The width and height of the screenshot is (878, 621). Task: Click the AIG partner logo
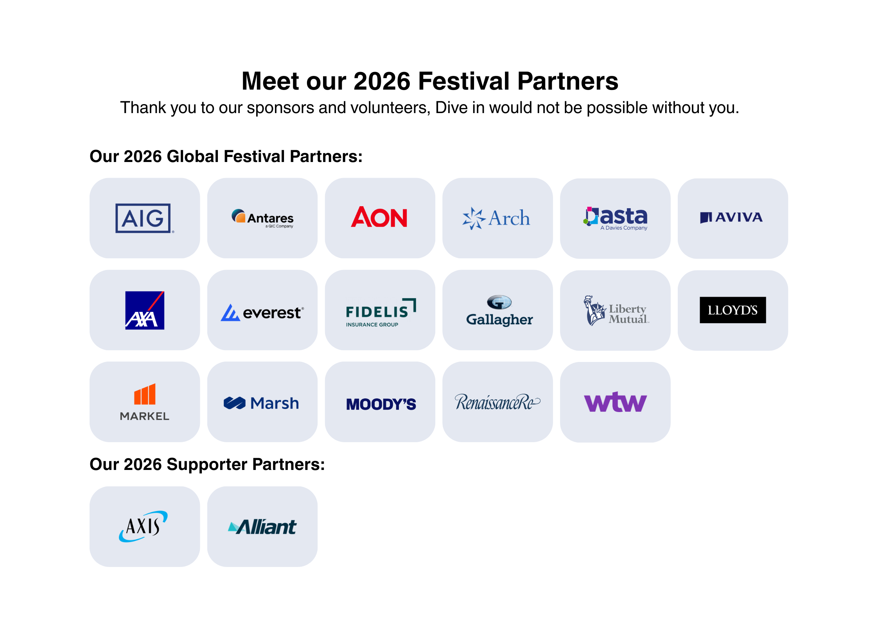coord(144,218)
